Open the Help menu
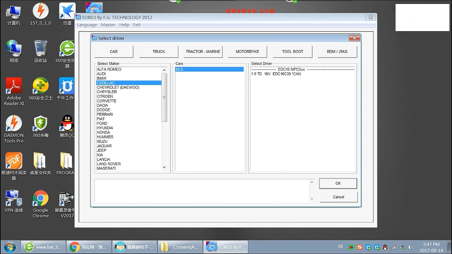452x254 pixels. tap(124, 25)
